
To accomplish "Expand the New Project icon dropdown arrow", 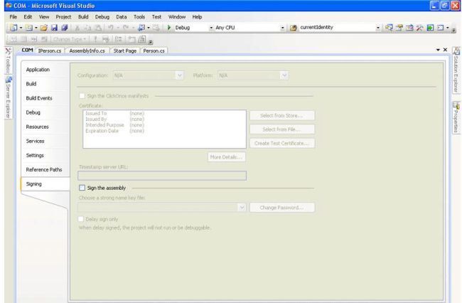I will 21,28.
